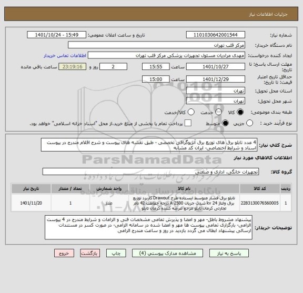Click the need number field 1101030642001544
The height and width of the screenshot is (293, 303).
click(x=216, y=35)
